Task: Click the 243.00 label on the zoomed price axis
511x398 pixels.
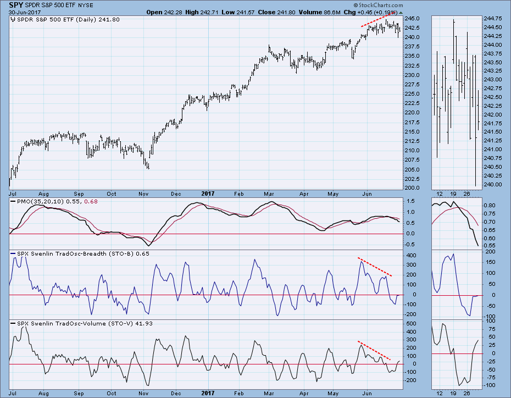Action: [x=492, y=80]
